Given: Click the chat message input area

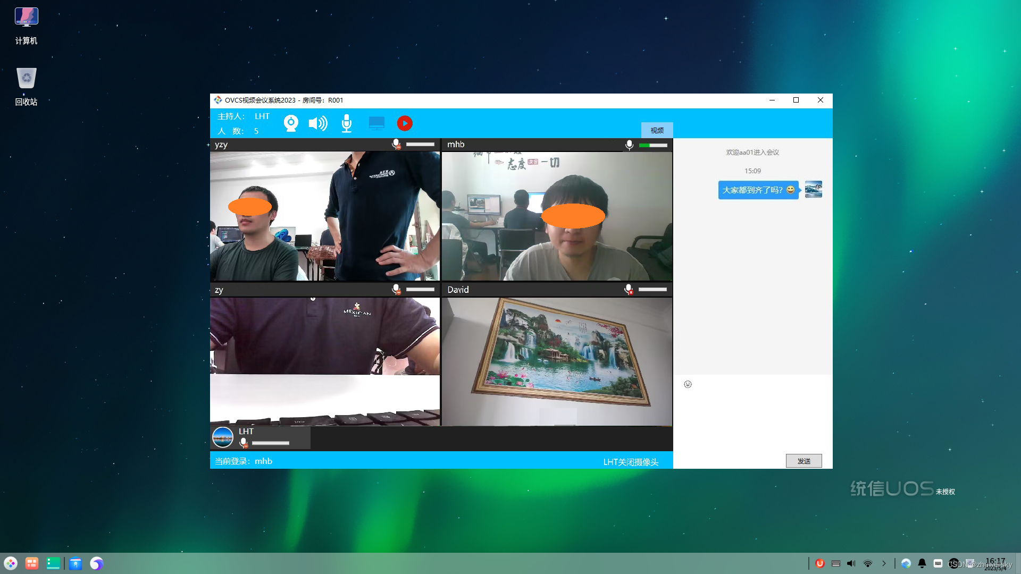Looking at the screenshot, I should tap(752, 420).
